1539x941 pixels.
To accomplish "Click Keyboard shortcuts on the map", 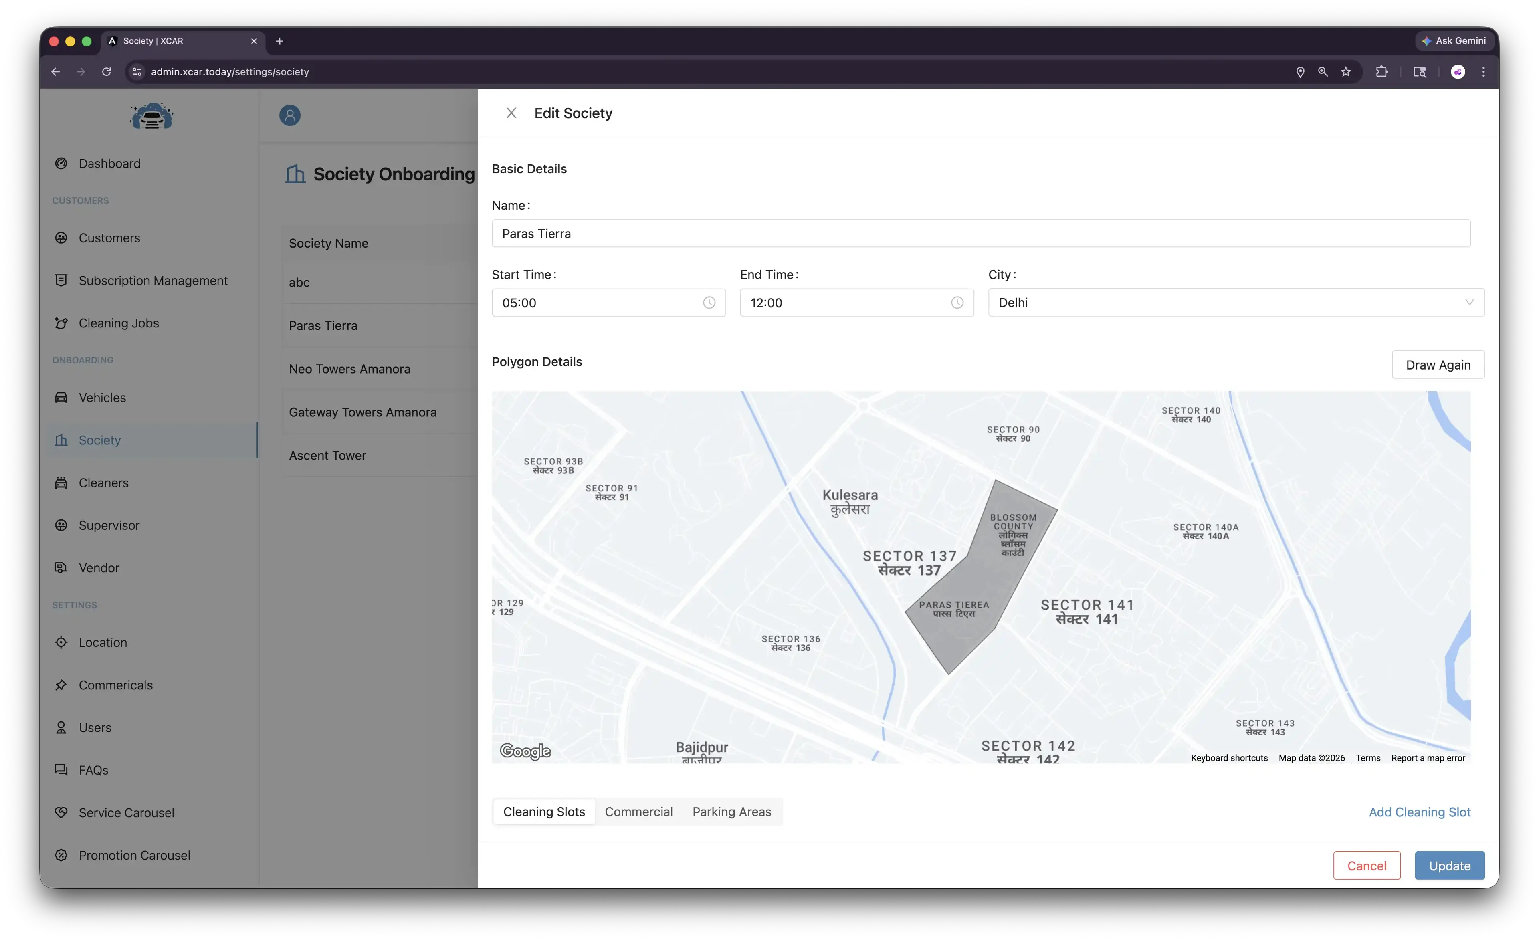I will point(1228,758).
